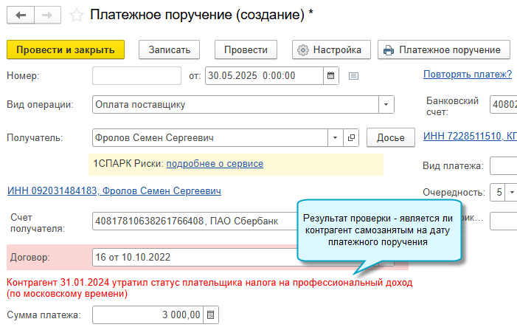This screenshot has width=517, height=330.
Task: Open the Повторять платеж? link
Action: pyautogui.click(x=468, y=74)
